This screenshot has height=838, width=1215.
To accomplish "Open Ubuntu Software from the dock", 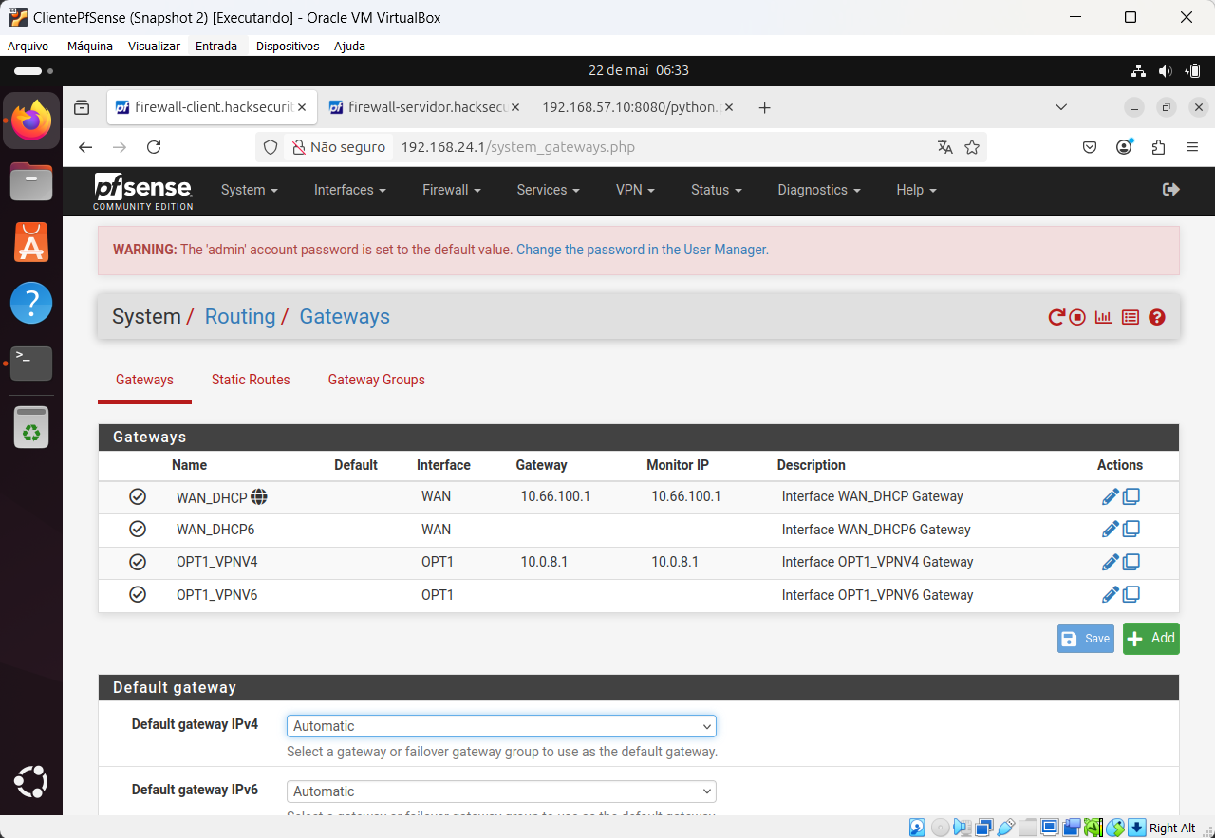I will click(31, 243).
